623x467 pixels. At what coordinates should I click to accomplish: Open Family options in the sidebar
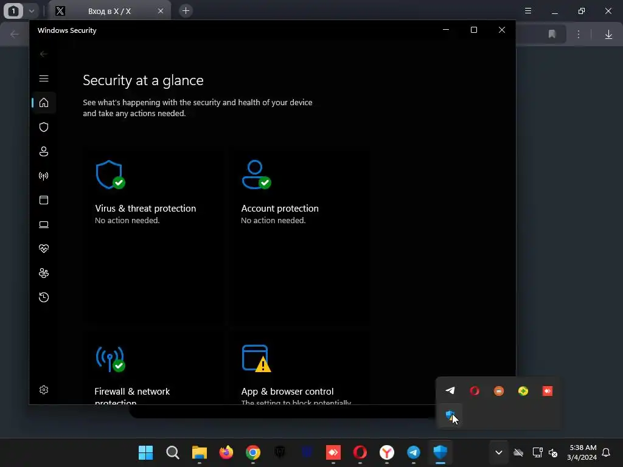pos(44,273)
